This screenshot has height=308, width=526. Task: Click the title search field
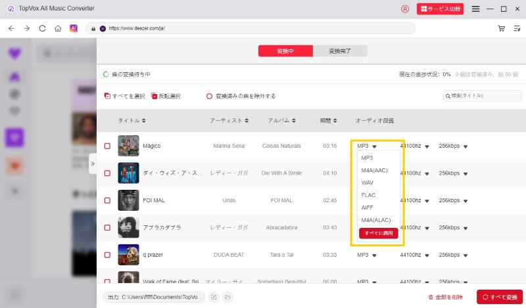[x=482, y=96]
